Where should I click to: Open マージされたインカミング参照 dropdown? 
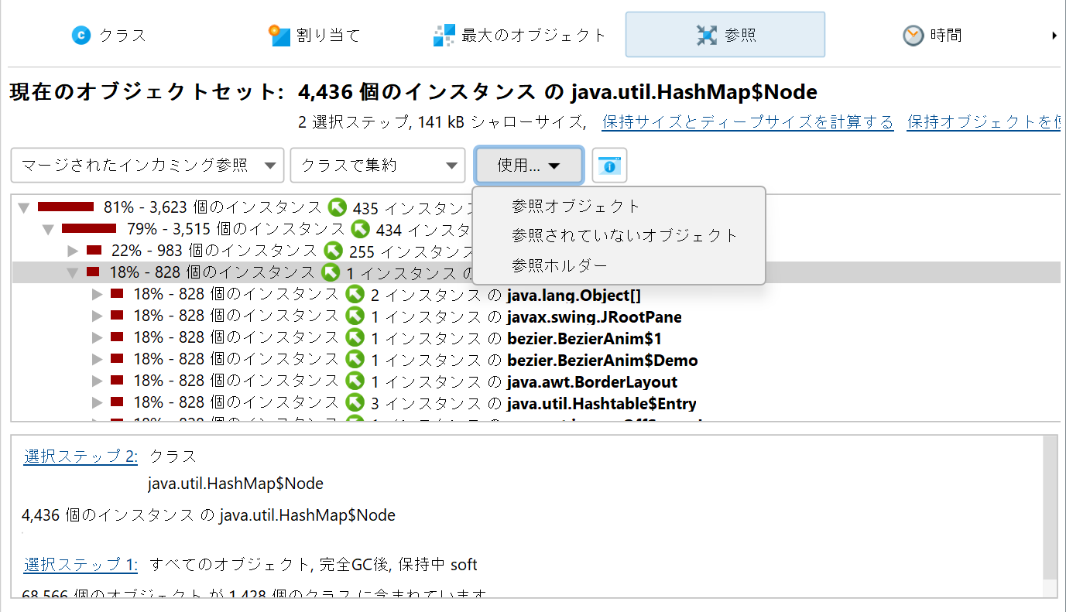148,165
